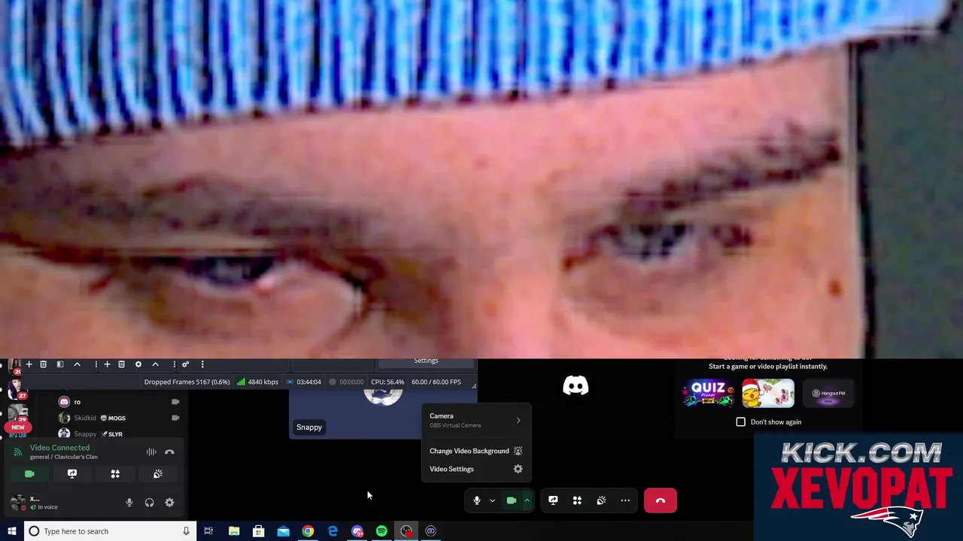Click the Video Connected status text
This screenshot has height=541, width=963.
coord(59,448)
